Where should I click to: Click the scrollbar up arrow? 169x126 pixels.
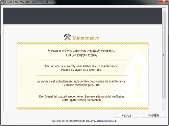tap(164, 10)
